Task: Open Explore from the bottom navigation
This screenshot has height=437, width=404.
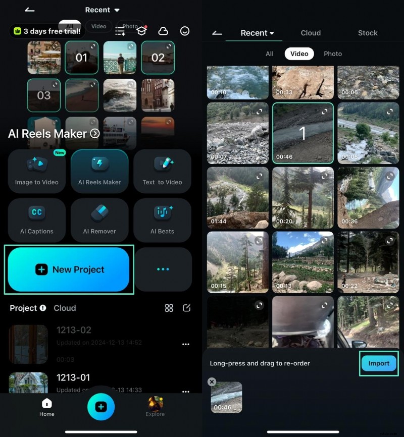Action: coord(155,407)
